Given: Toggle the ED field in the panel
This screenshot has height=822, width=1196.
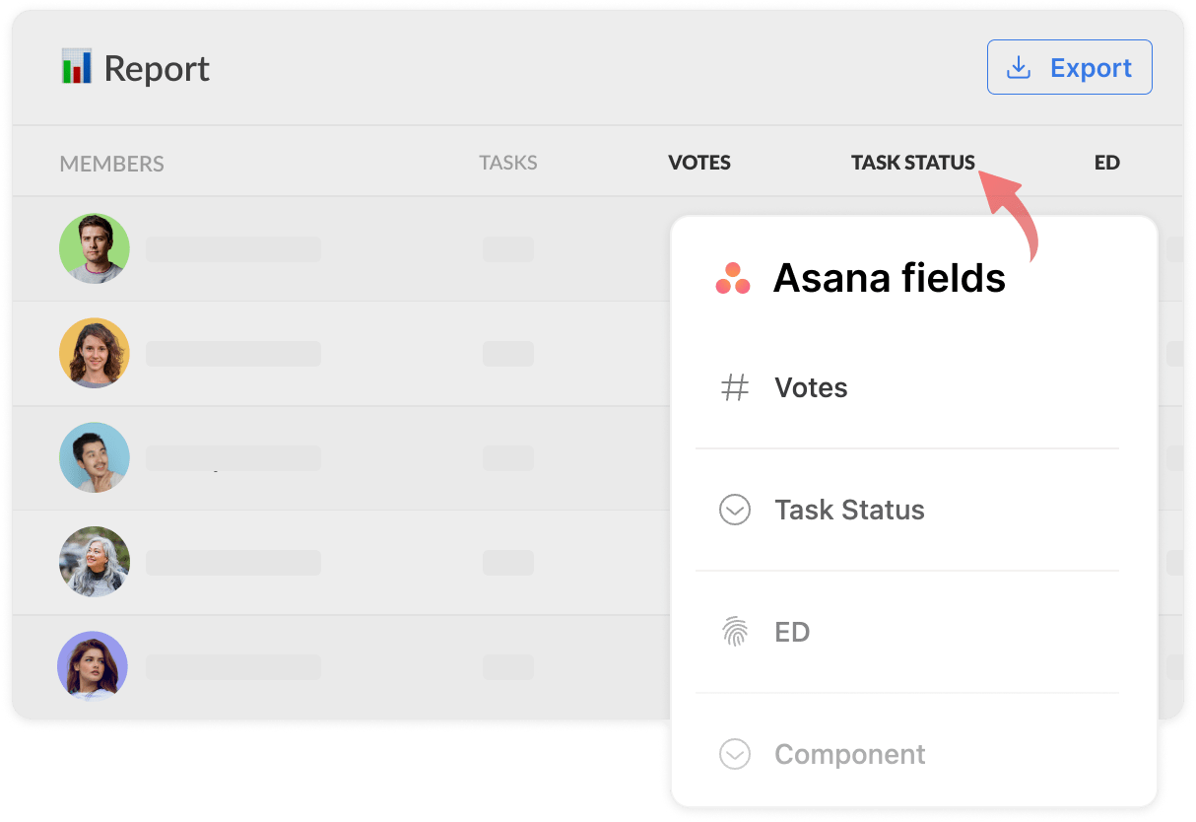Looking at the screenshot, I should [x=791, y=632].
